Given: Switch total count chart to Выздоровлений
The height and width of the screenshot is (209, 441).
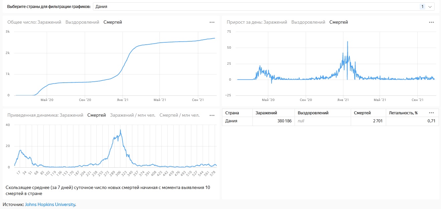Looking at the screenshot, I should coord(82,22).
